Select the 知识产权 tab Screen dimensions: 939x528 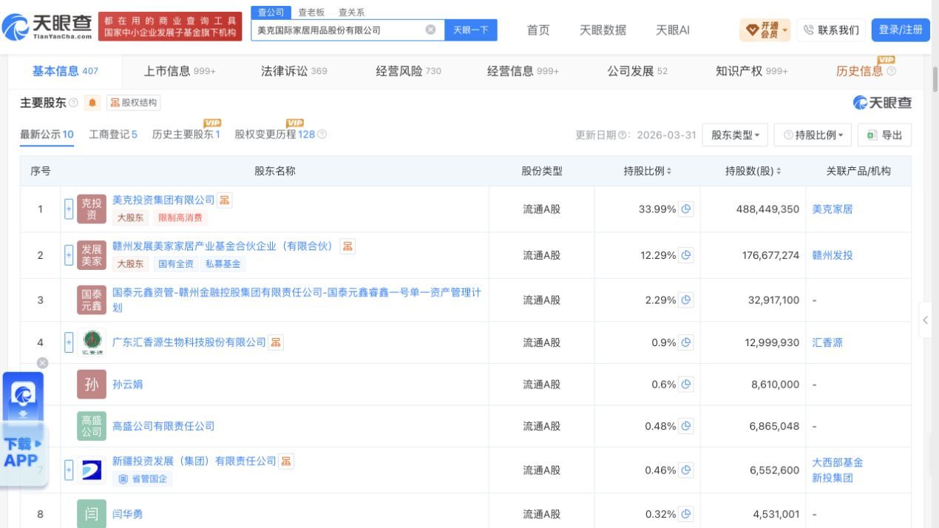pos(752,71)
